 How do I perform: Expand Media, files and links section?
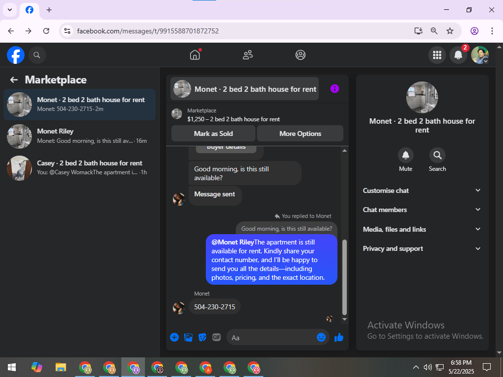click(422, 229)
